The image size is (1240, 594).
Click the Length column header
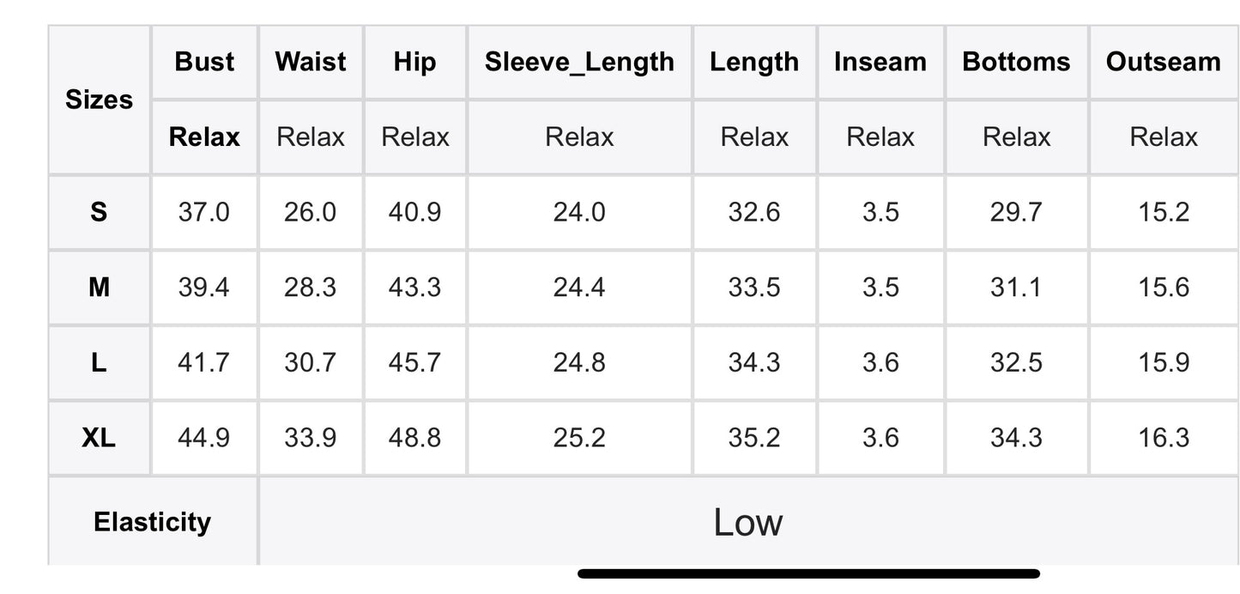pyautogui.click(x=754, y=62)
